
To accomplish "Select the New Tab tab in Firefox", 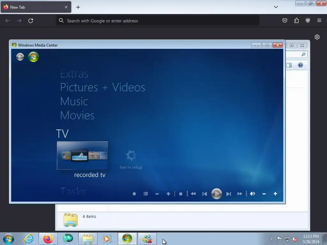I will pos(36,7).
